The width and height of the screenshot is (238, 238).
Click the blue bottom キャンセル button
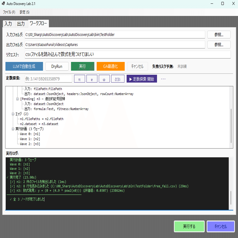[x=220, y=226]
